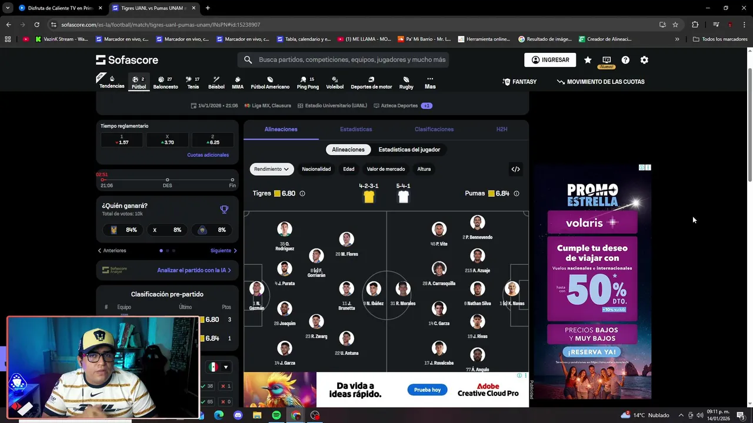Vote for draw X 8% option
Viewport: 753px width, 423px height.
[168, 230]
